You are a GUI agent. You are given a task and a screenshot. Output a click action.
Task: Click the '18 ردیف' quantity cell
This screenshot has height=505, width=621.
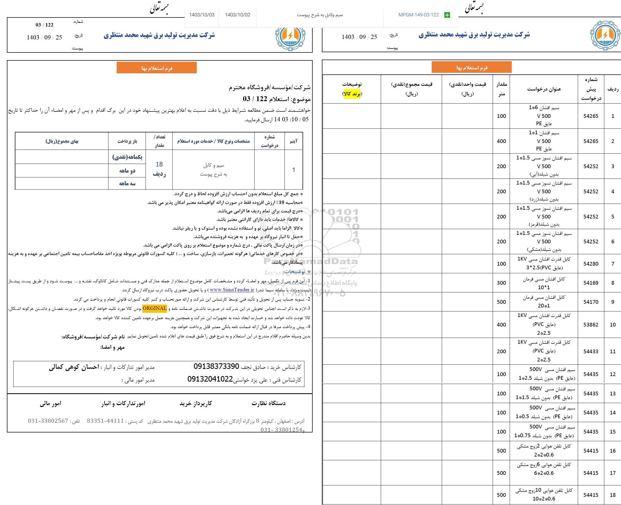(x=159, y=169)
